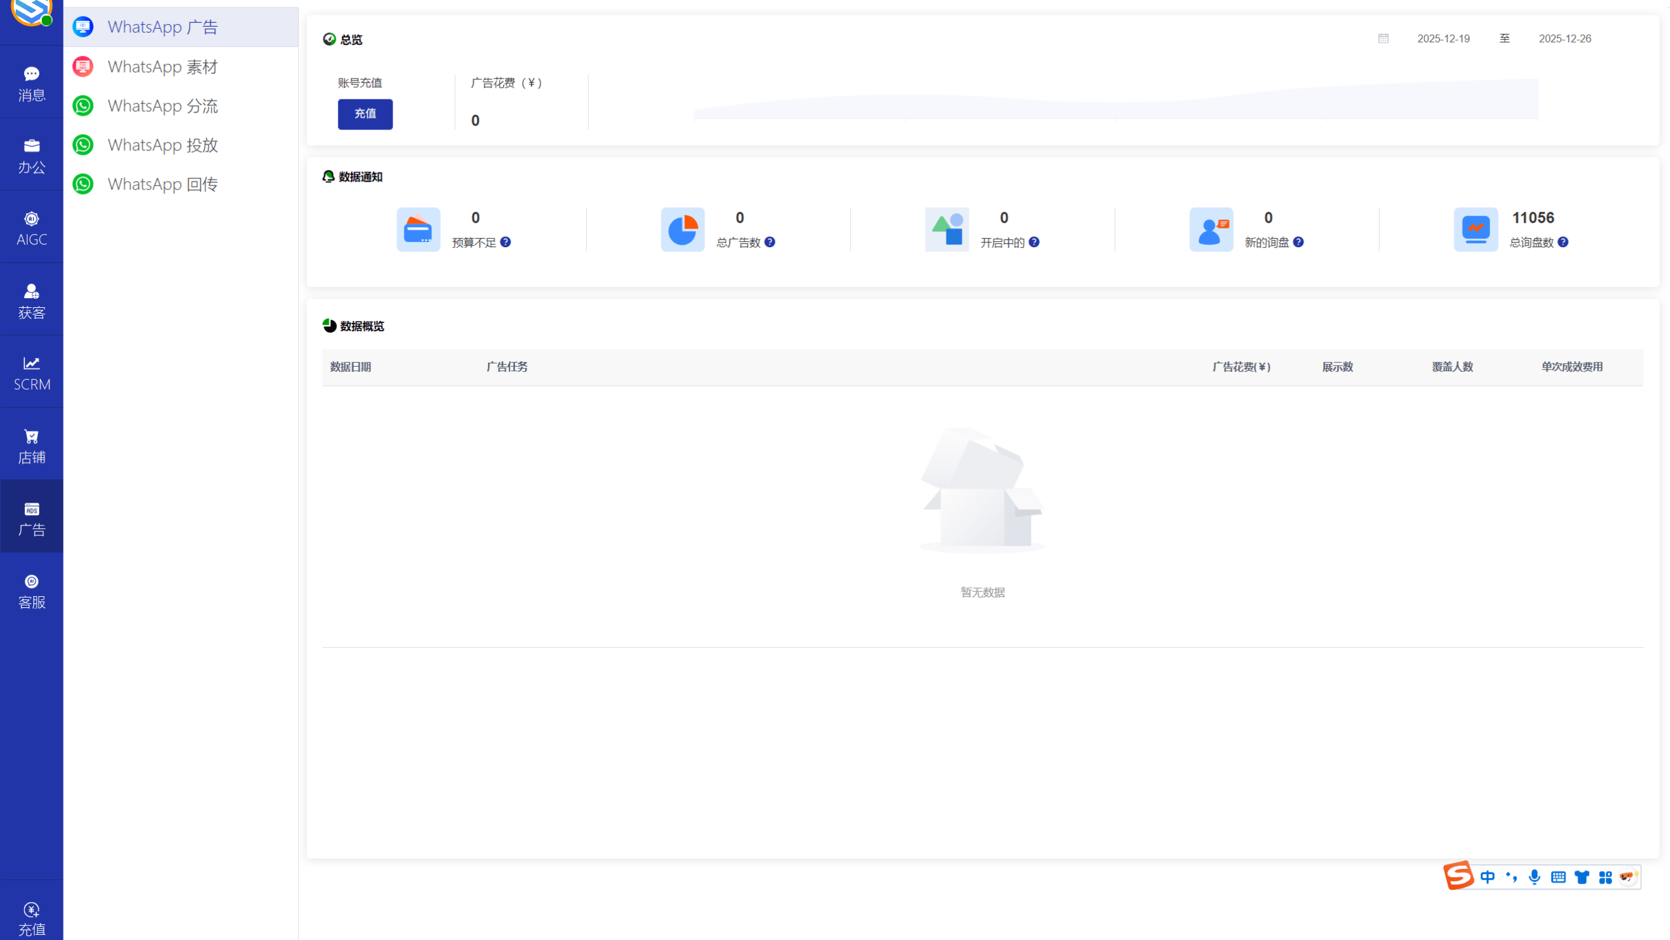This screenshot has height=940, width=1670.
Task: Toggle Sogou input 中 language mode
Action: click(1487, 877)
